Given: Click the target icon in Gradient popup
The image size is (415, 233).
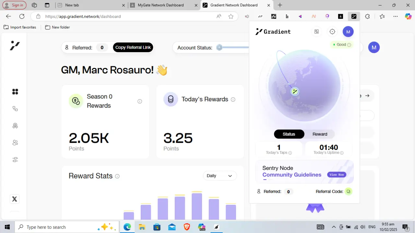Looking at the screenshot, I should pos(332,31).
